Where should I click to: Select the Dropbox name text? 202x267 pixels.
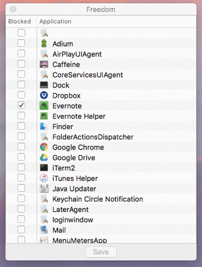[x=66, y=96]
